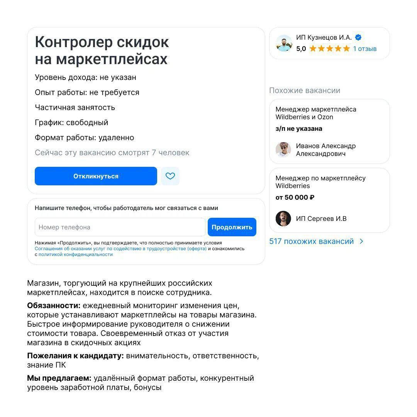Image resolution: width=417 pixels, height=417 pixels.
Task: Expand similar vacancies chevron arrow
Action: click(x=361, y=241)
